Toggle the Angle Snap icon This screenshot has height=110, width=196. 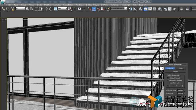[x=94, y=9]
